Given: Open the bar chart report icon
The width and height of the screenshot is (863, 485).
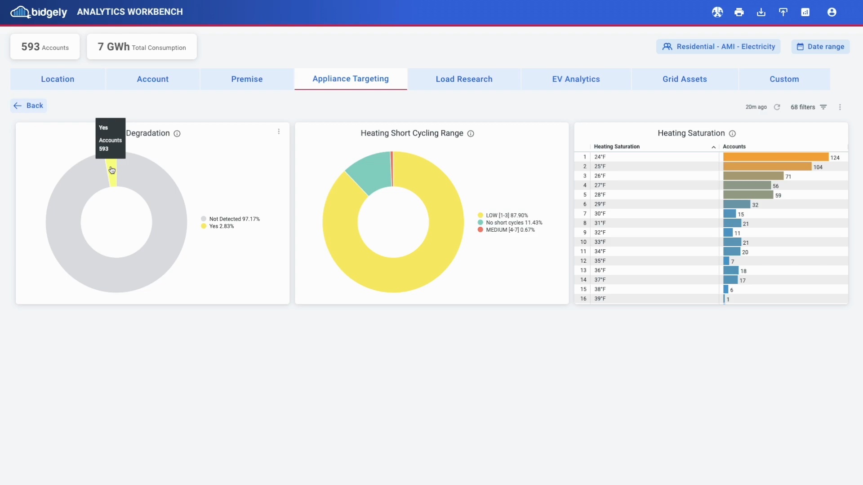Looking at the screenshot, I should coord(805,12).
